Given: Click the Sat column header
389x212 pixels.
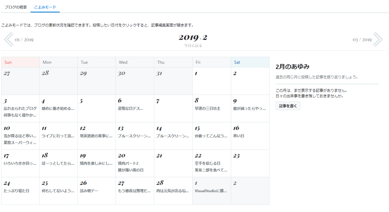Looking at the screenshot, I should pos(250,62).
